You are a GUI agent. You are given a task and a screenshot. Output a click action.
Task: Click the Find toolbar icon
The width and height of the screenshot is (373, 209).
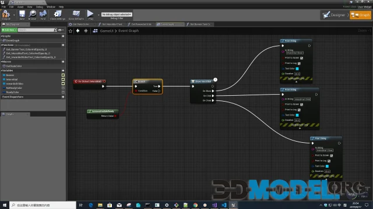pyautogui.click(x=43, y=15)
